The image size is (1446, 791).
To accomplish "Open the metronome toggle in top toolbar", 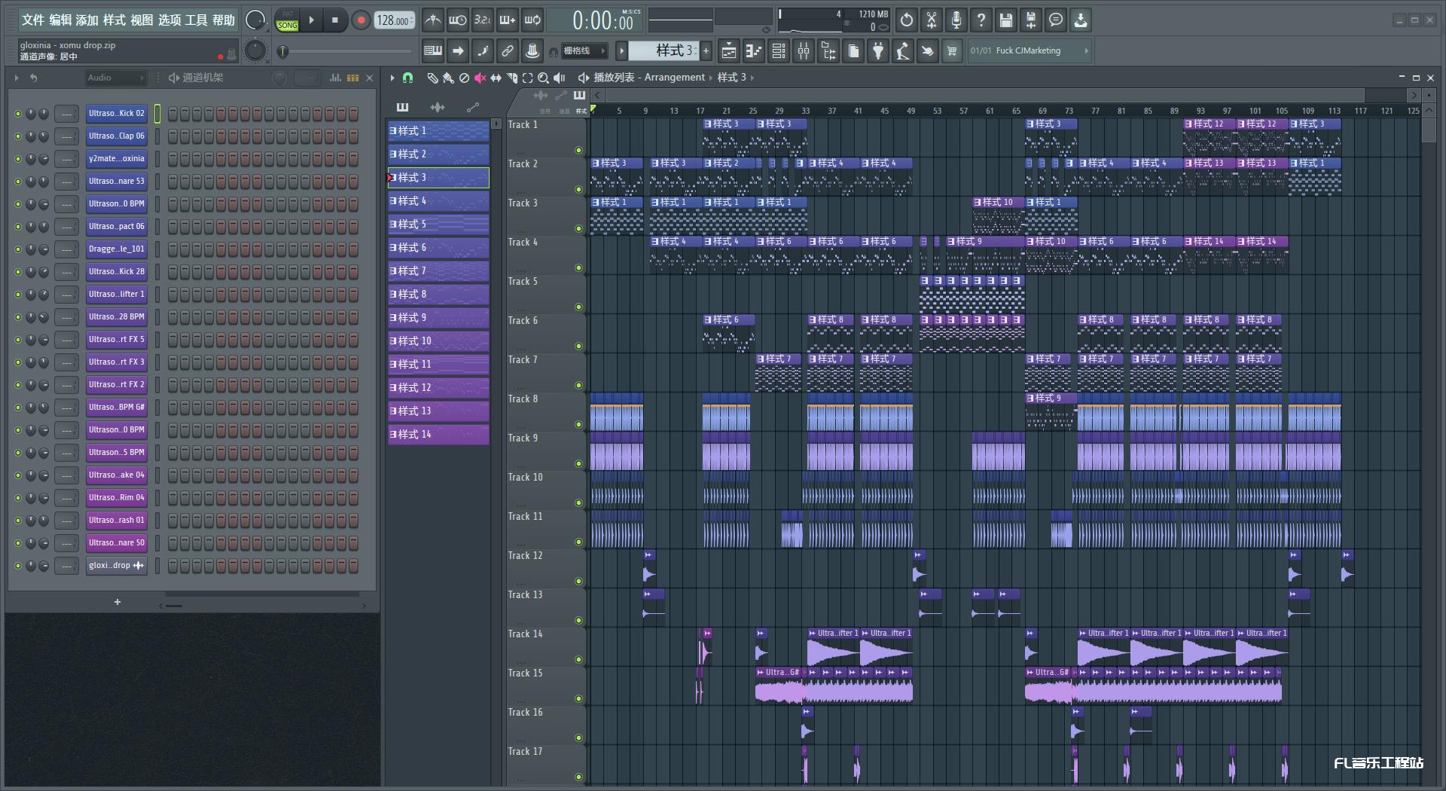I will [x=432, y=20].
